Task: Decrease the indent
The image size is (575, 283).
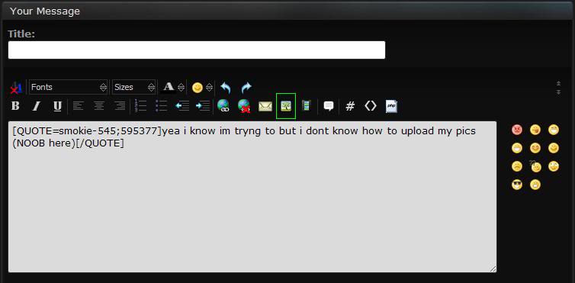Action: (182, 106)
